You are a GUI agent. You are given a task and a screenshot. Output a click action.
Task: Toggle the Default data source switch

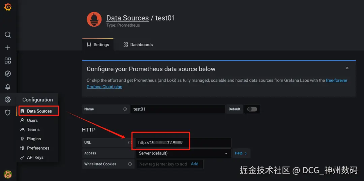(x=252, y=109)
